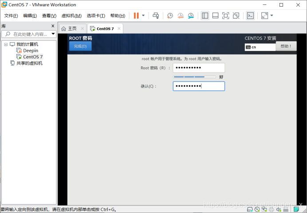Close the 库 library panel
This screenshot has width=307, height=213.
53,26
